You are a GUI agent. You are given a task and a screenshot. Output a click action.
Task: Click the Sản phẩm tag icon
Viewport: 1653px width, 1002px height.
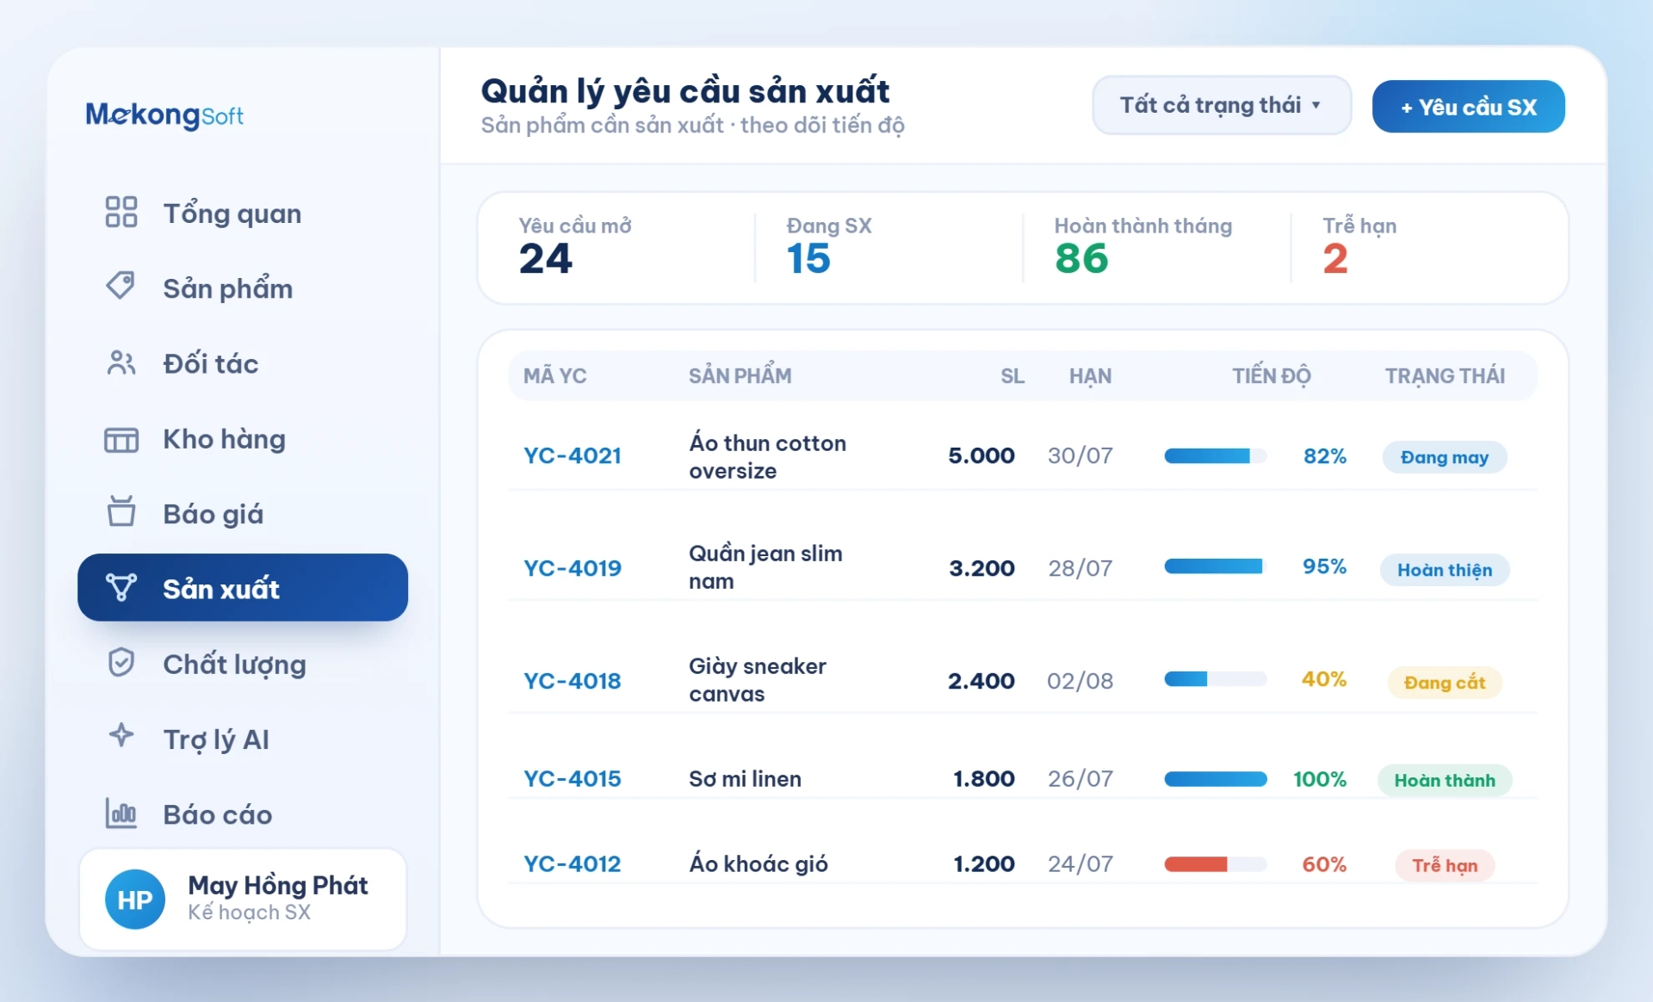[121, 286]
